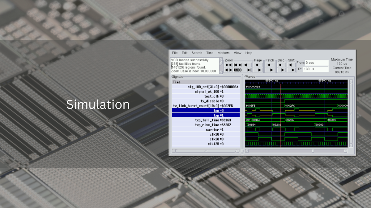Click the UNDO zoom button
The image size is (371, 208).
click(x=238, y=70)
